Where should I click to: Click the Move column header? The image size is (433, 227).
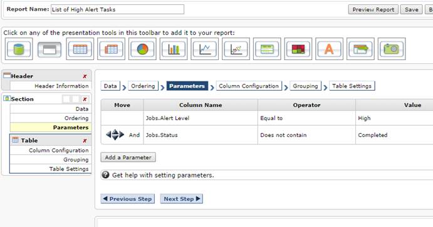point(122,105)
